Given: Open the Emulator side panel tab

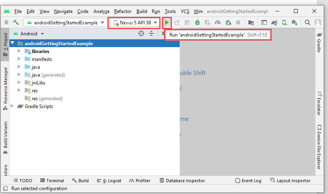Looking at the screenshot, I should (x=319, y=103).
